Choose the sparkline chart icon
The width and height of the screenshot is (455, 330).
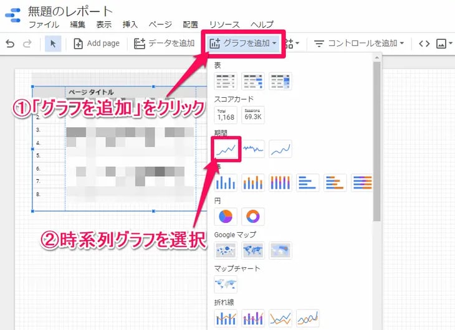tap(253, 149)
